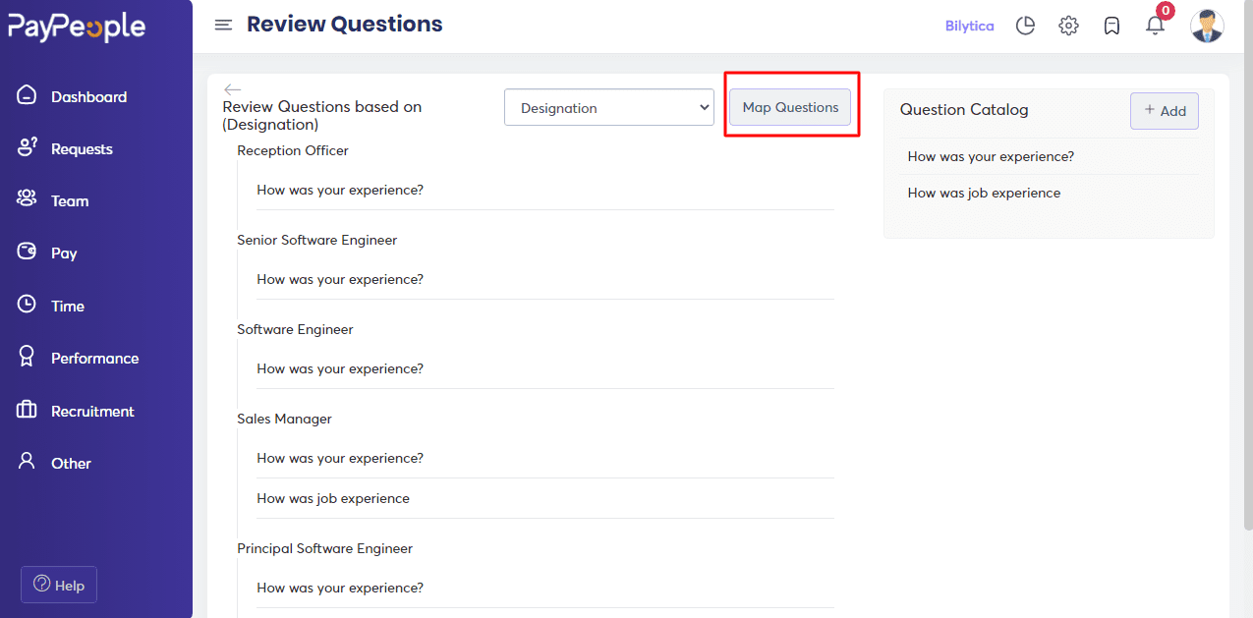Open the pie chart reports icon
Viewport: 1253px width, 618px height.
[x=1025, y=26]
